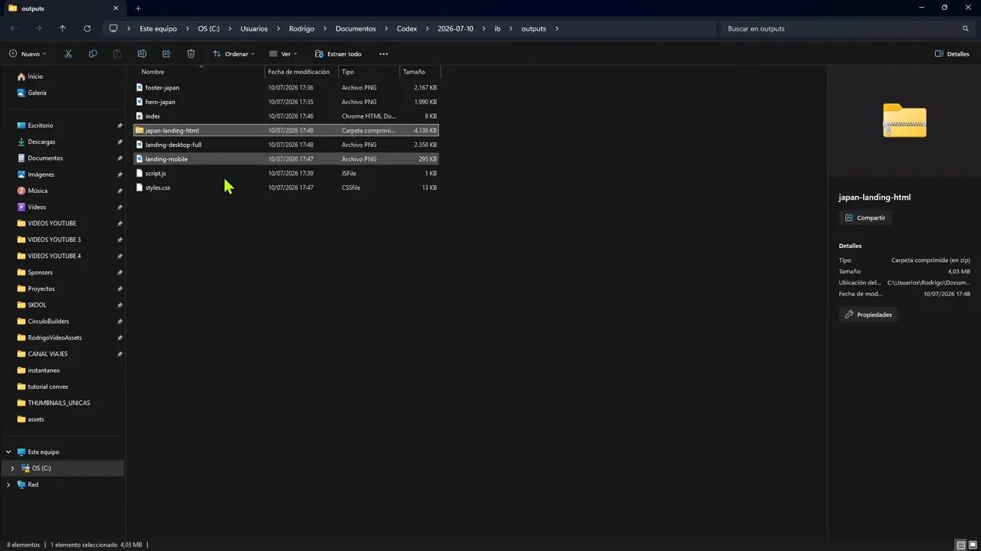Unpin the Proyectos folder pin icon
Viewport: 981px width, 551px height.
120,289
